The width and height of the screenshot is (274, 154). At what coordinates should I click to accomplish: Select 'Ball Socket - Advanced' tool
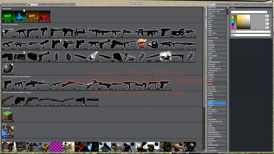tap(217, 9)
